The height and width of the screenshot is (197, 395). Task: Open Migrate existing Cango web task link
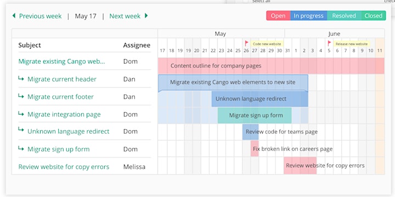pyautogui.click(x=61, y=61)
